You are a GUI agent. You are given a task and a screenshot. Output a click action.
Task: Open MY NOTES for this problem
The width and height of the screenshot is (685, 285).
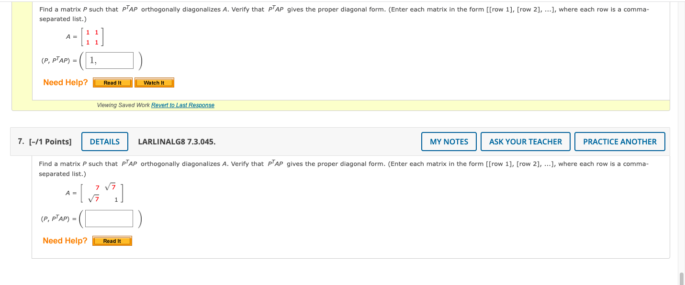[x=449, y=141]
